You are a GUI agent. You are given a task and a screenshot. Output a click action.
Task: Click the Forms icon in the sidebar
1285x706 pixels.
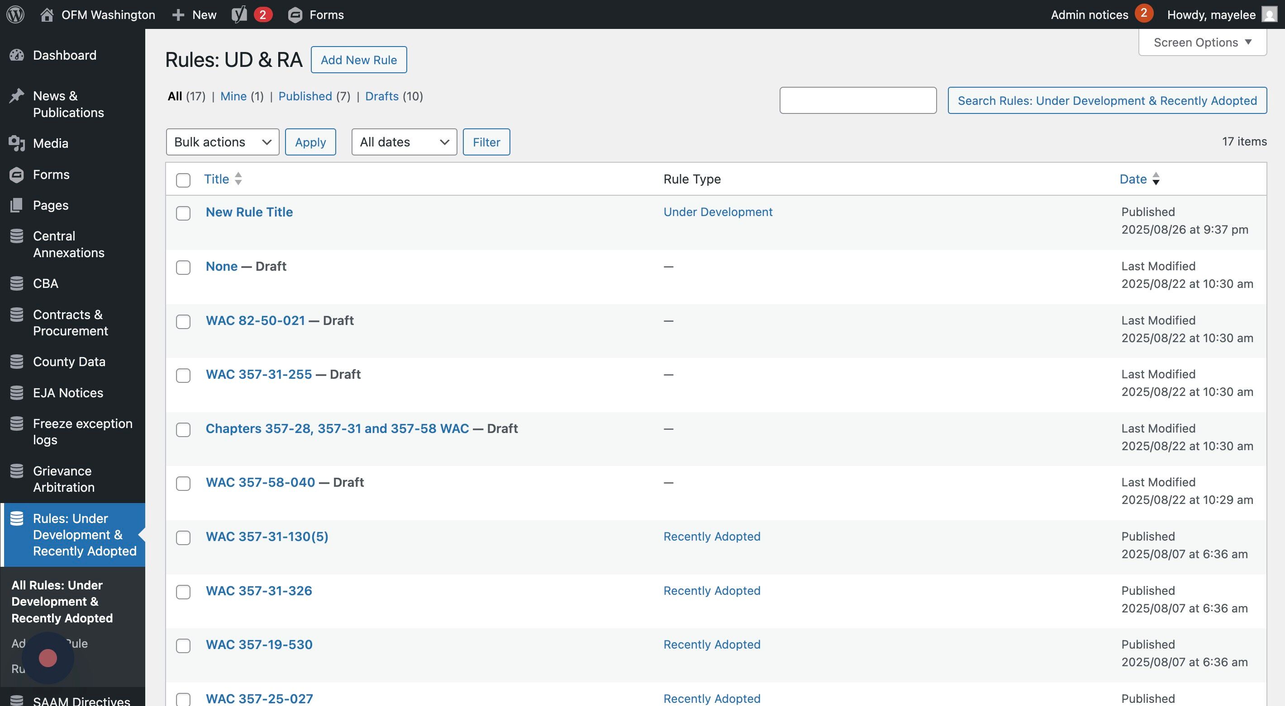[x=17, y=174]
